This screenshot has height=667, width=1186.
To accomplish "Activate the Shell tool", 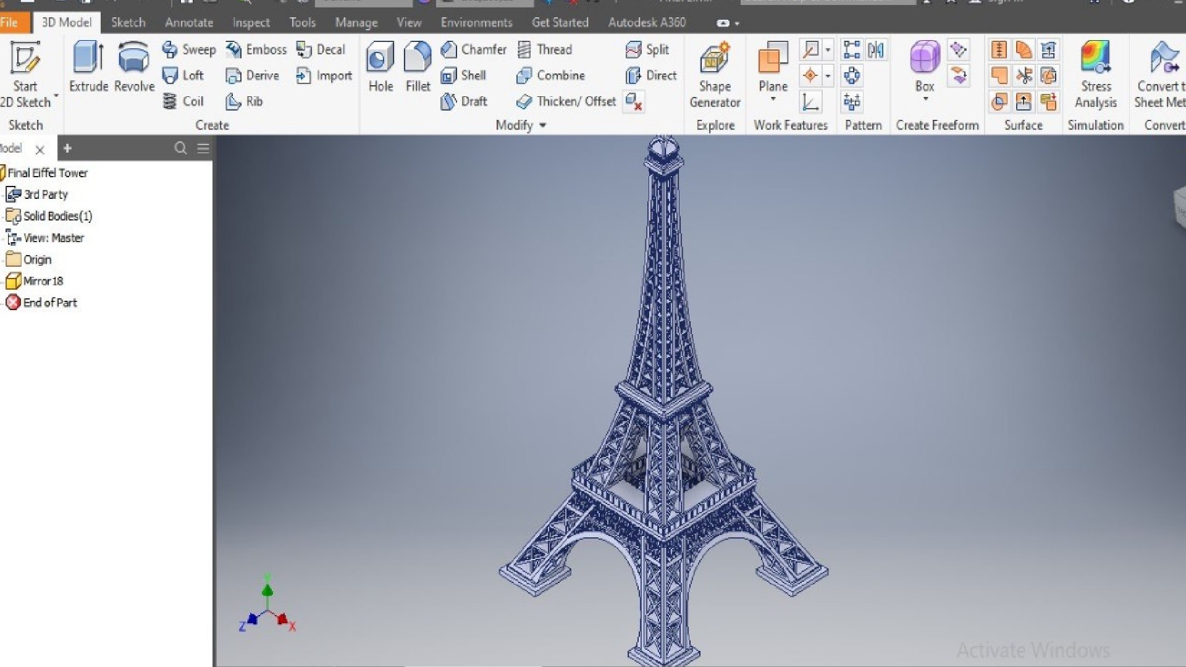I will pyautogui.click(x=463, y=75).
